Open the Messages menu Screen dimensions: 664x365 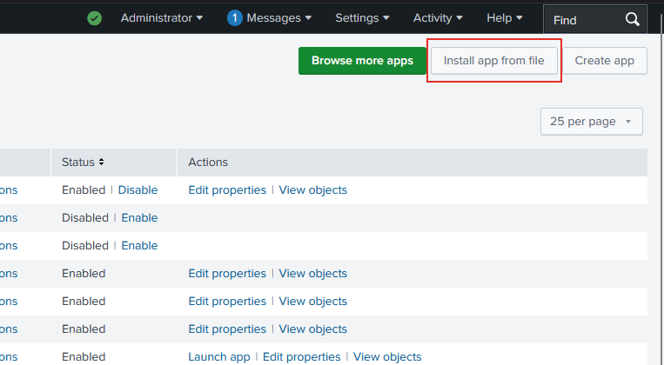point(279,18)
